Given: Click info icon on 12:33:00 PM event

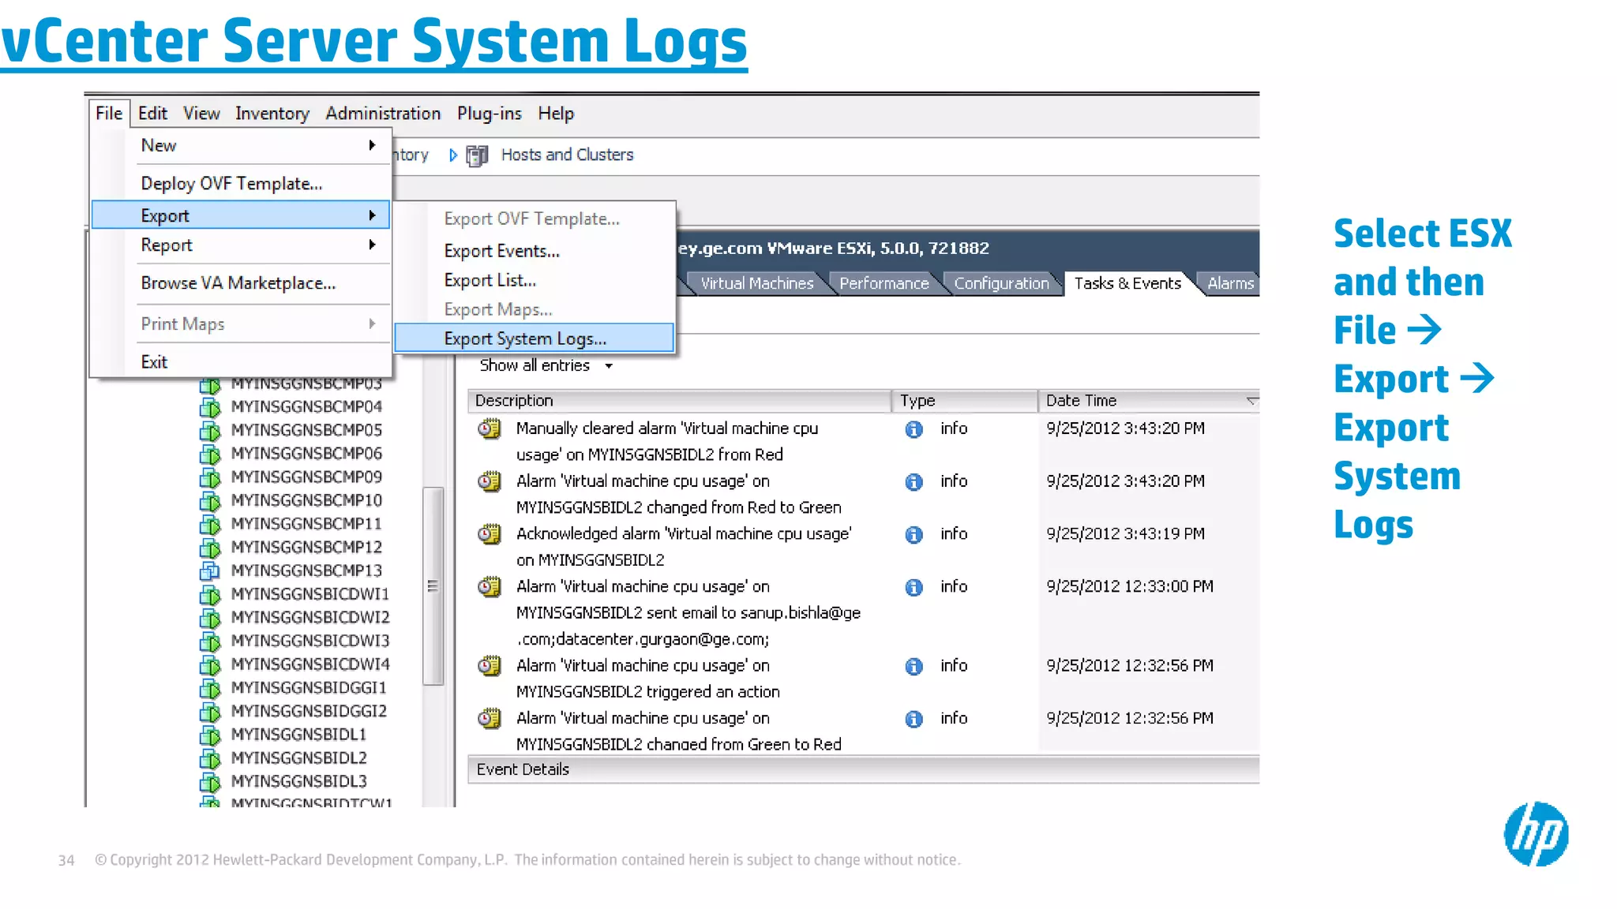Looking at the screenshot, I should point(914,588).
